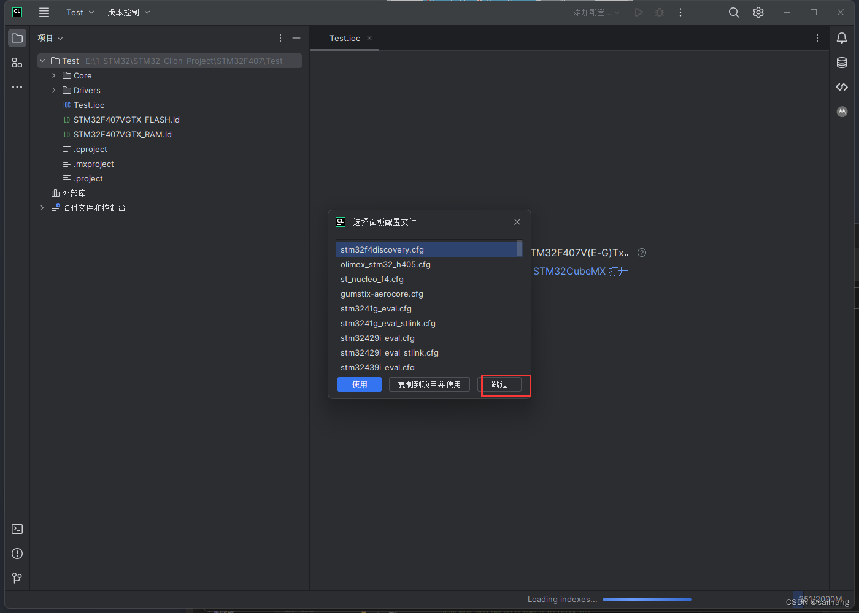Open the Project tool window icon
859x613 pixels.
click(17, 38)
